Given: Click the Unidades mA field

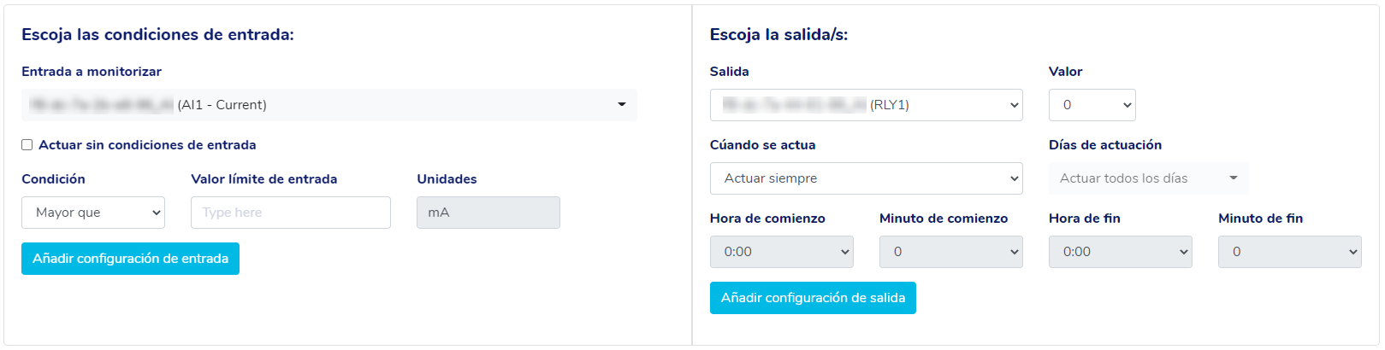Looking at the screenshot, I should tap(488, 213).
